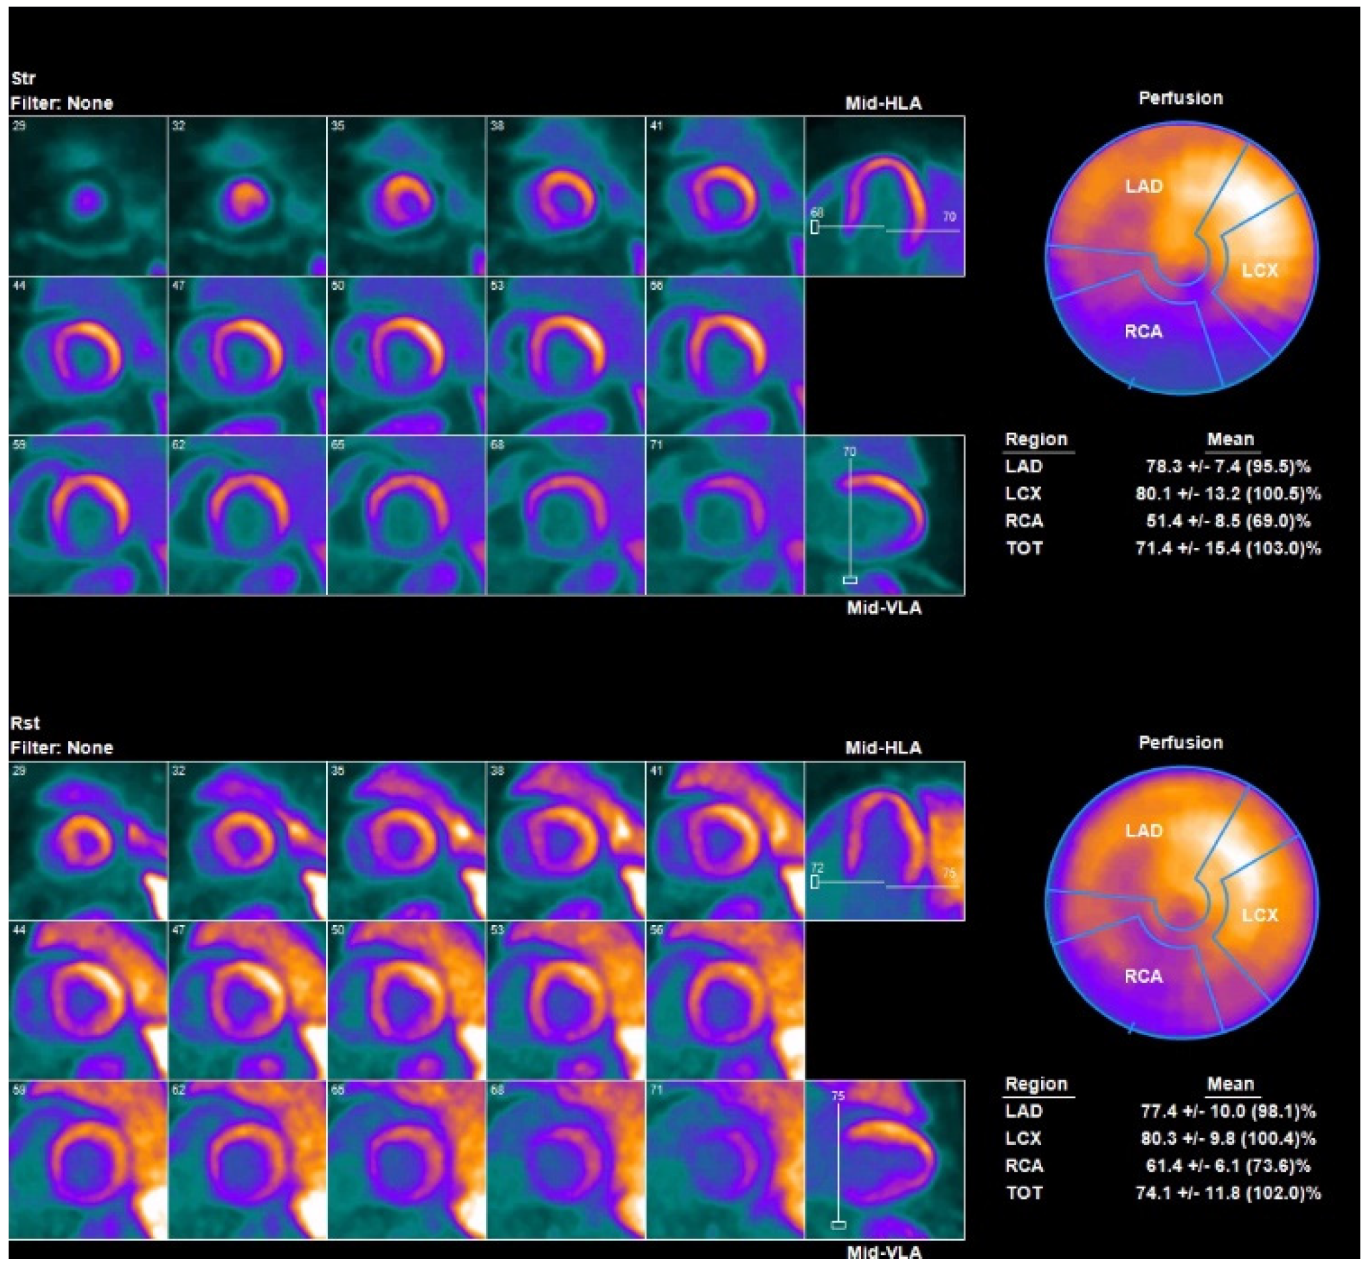The height and width of the screenshot is (1269, 1367).
Task: Click the rest 'Filter: None' label
Action: pyautogui.click(x=62, y=747)
